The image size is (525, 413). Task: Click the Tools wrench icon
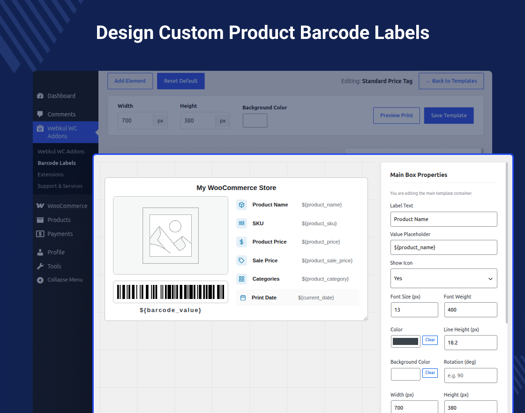pyautogui.click(x=40, y=266)
